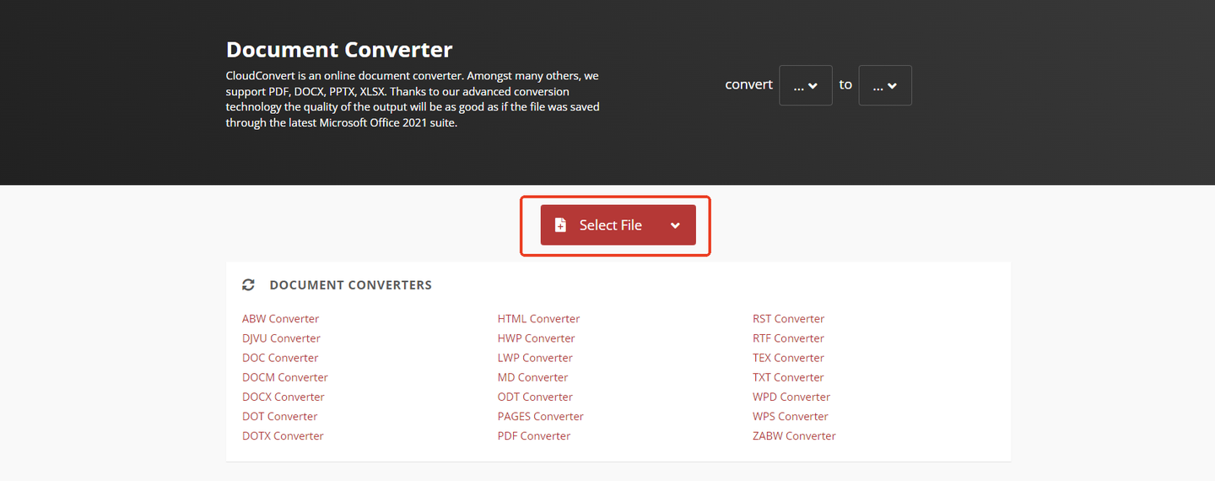Open the convert source format dropdown

pyautogui.click(x=806, y=85)
